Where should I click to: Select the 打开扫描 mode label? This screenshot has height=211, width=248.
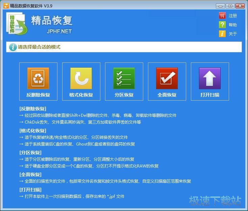coord(210,95)
